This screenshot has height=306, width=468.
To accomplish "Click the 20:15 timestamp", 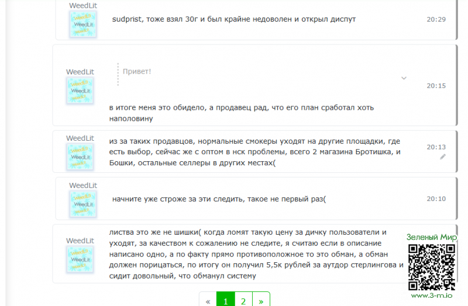I will 436,85.
